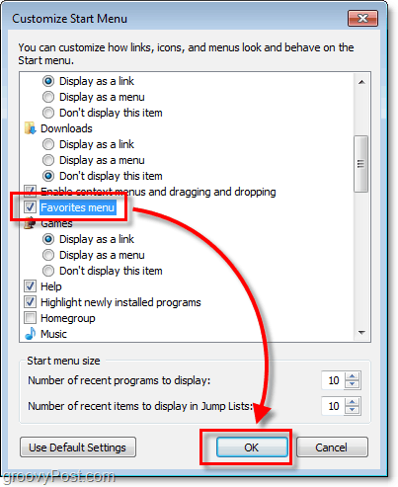Click the recent programs number field
The width and height of the screenshot is (398, 487).
(333, 380)
